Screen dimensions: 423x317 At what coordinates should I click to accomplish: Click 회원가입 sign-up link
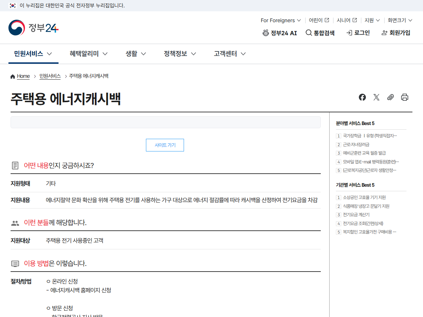pyautogui.click(x=396, y=33)
